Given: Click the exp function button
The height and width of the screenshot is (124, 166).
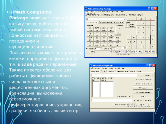Looking at the screenshot, I should point(90,28).
